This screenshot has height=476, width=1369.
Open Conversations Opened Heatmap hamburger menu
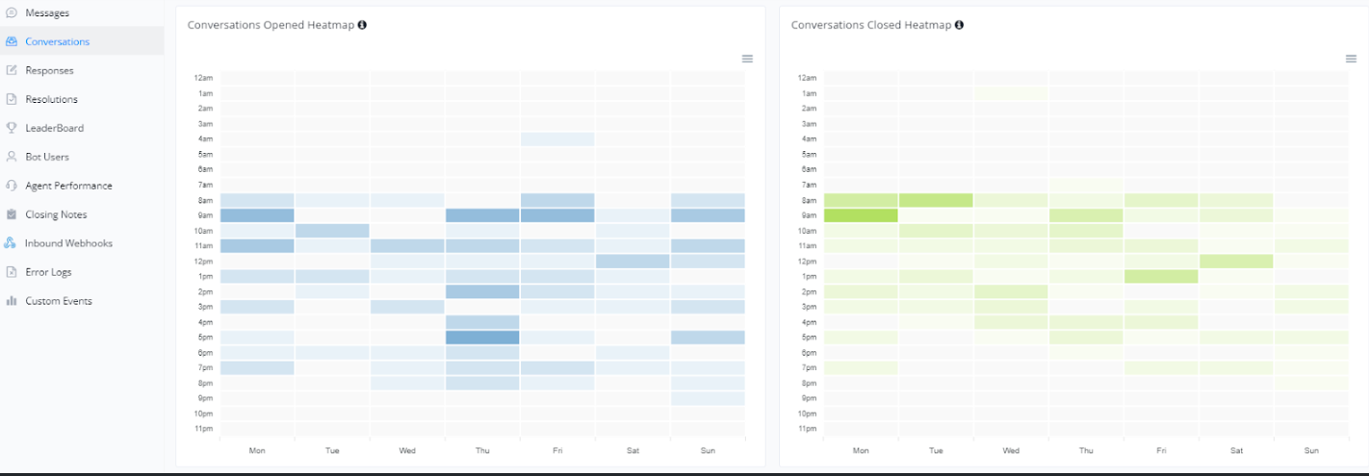coord(747,59)
